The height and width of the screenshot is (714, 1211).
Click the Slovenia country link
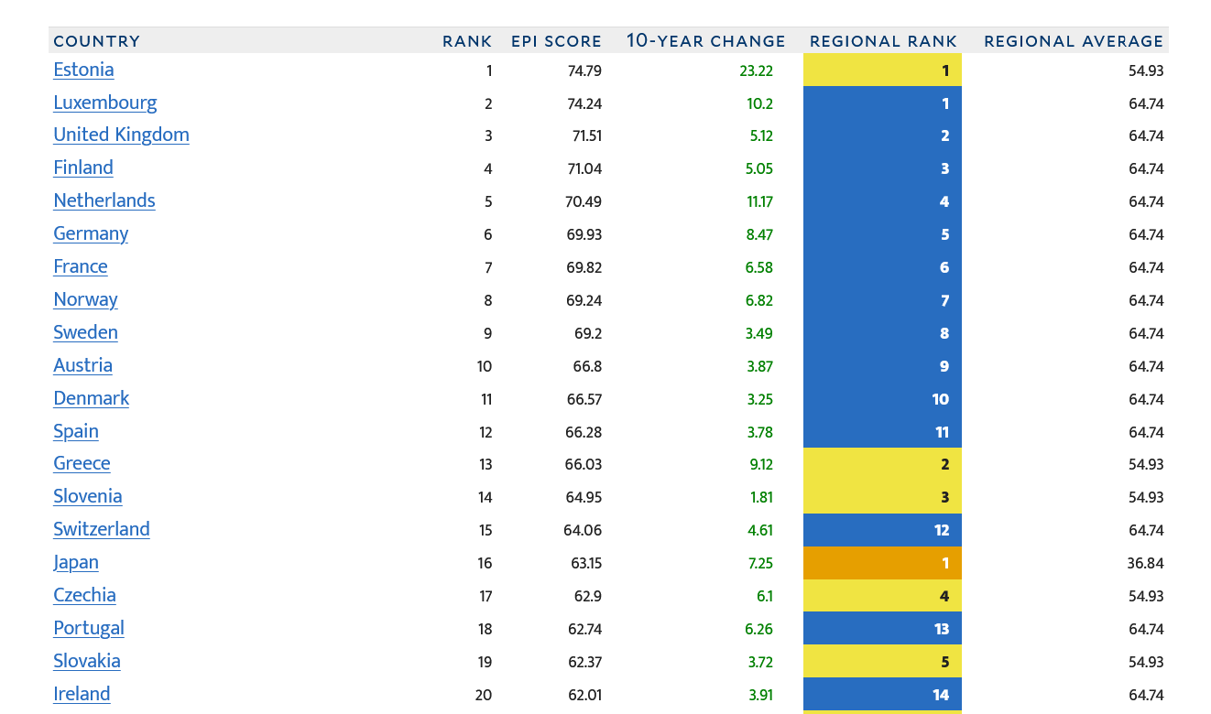point(88,497)
